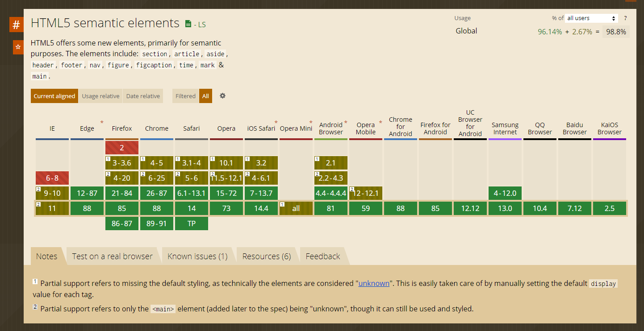Open the '% of all users' dropdown

590,18
